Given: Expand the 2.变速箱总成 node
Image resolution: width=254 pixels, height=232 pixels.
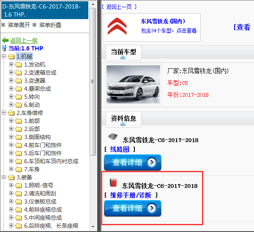Looking at the screenshot, I should (11, 73).
